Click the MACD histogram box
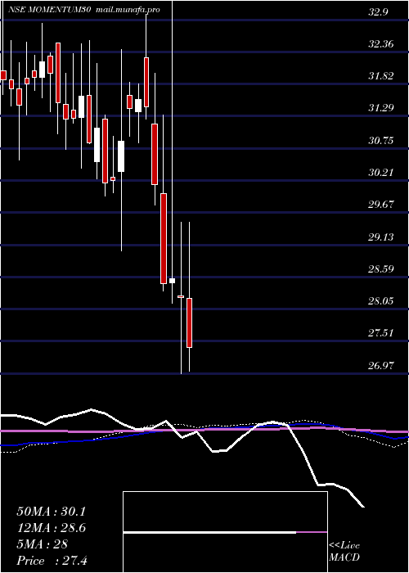The height and width of the screenshot is (573, 409). [225, 532]
